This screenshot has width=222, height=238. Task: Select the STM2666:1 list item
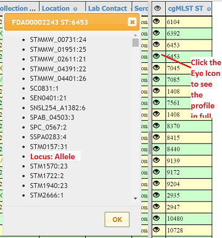tap(47, 195)
